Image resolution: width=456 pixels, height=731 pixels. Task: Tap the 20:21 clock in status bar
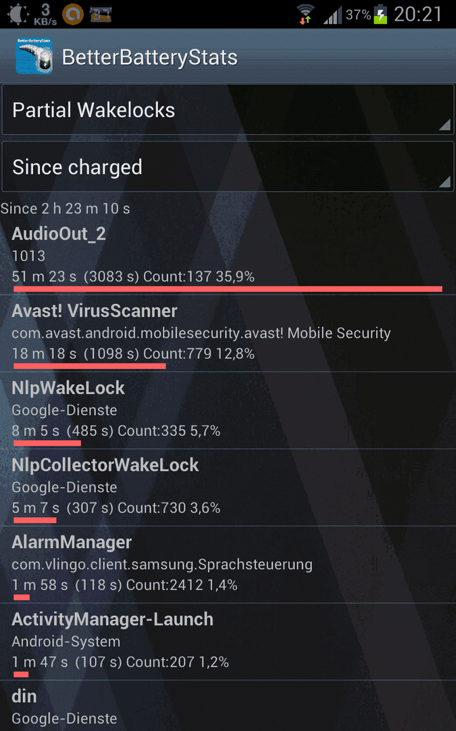tap(418, 14)
